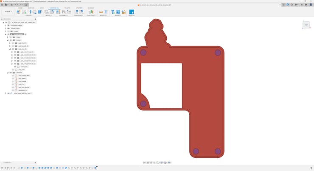Open the Assemble group dropdown
This screenshot has height=171, width=314.
[64, 15]
